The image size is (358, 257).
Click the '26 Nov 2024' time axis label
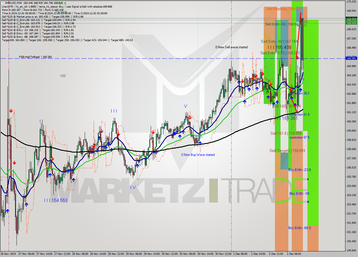click(x=8, y=254)
